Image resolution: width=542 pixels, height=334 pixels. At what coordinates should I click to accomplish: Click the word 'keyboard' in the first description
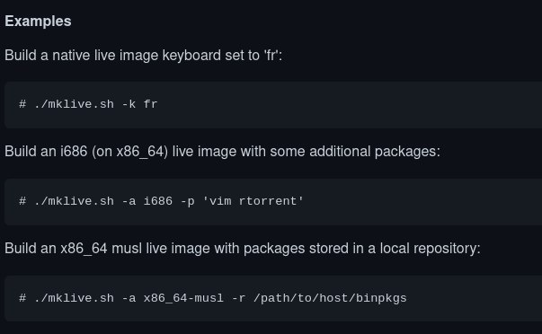(x=191, y=56)
